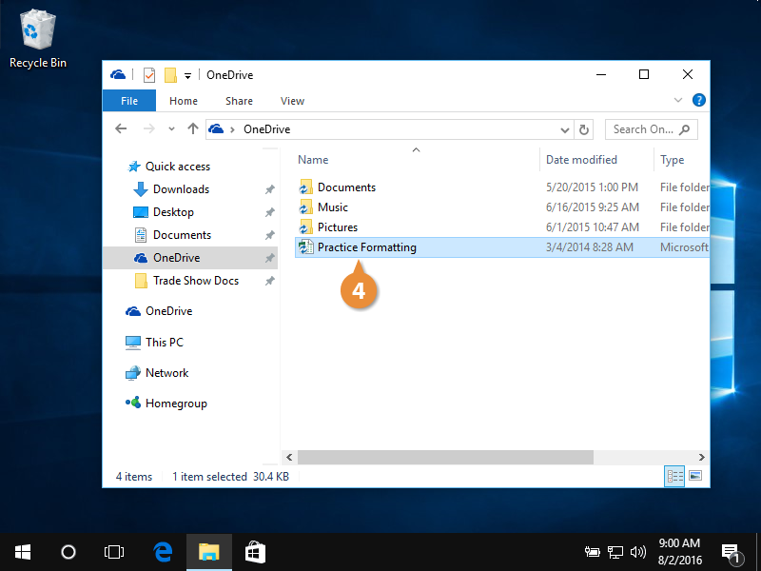Open the Help question mark icon

[699, 101]
